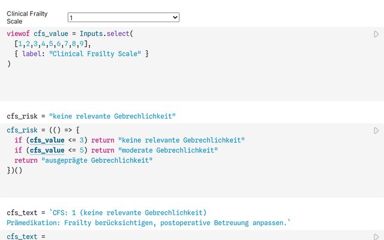Click the "cfs_risk = (() => {" code line

43,130
